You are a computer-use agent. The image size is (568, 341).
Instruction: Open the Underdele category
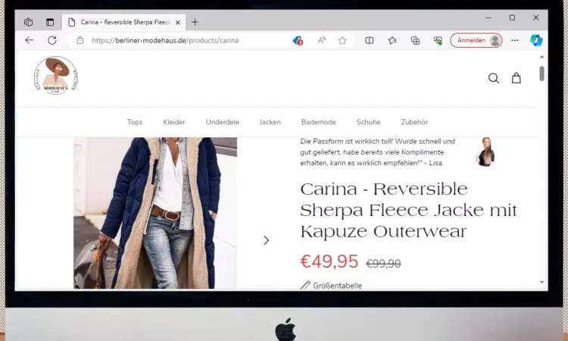pos(223,122)
